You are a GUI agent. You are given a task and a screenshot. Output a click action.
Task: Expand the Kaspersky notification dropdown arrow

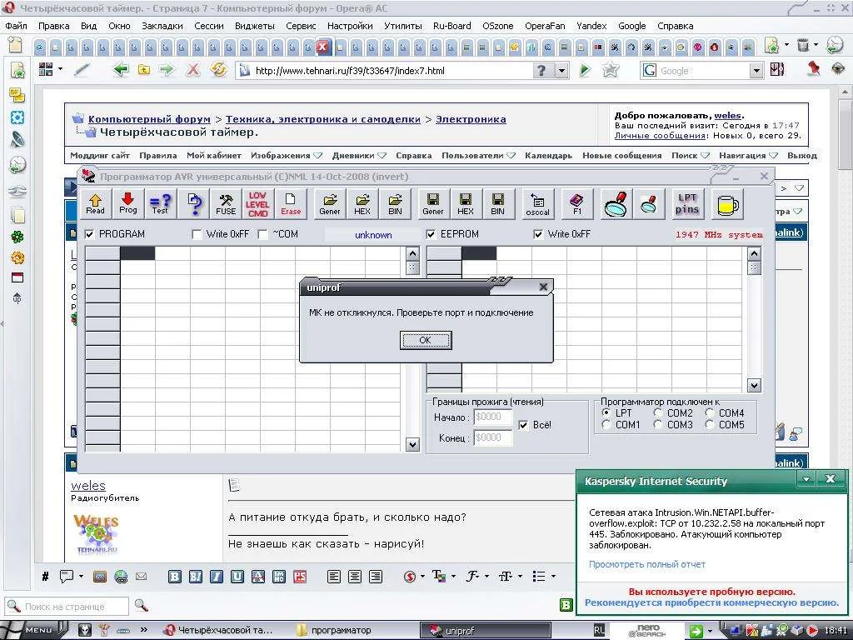tap(806, 480)
